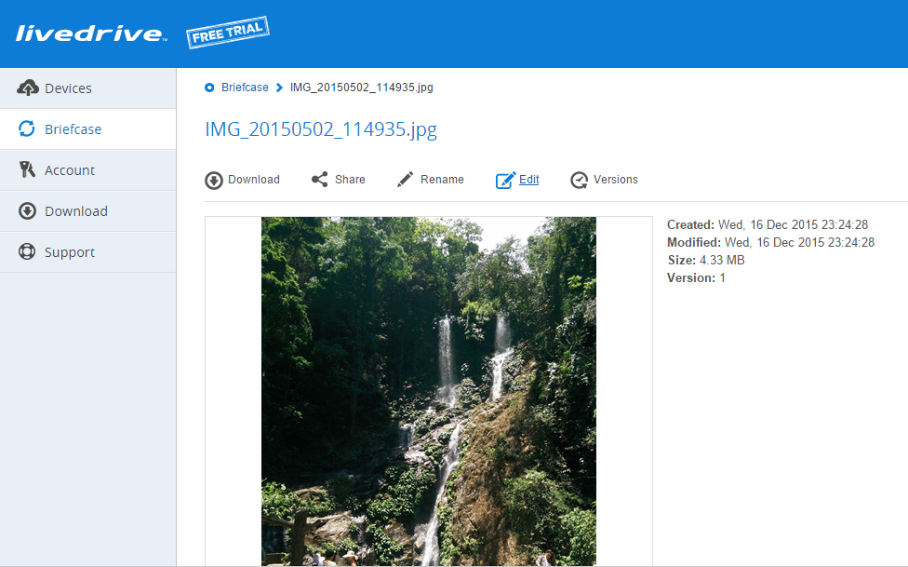Click the Rename pencil icon
908x567 pixels.
coord(405,179)
